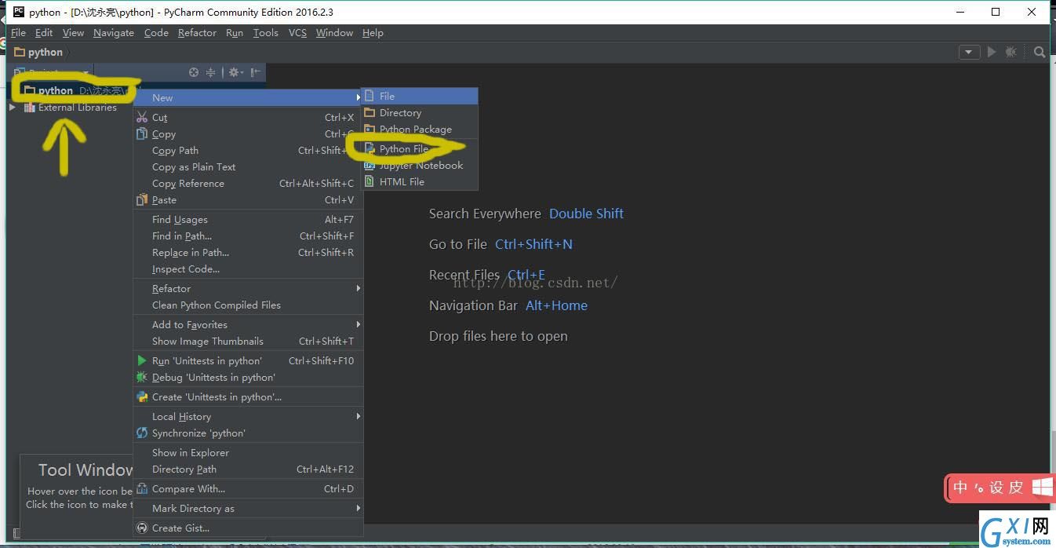This screenshot has width=1056, height=548.
Task: Expand Mark Directory as submenu
Action: point(248,508)
